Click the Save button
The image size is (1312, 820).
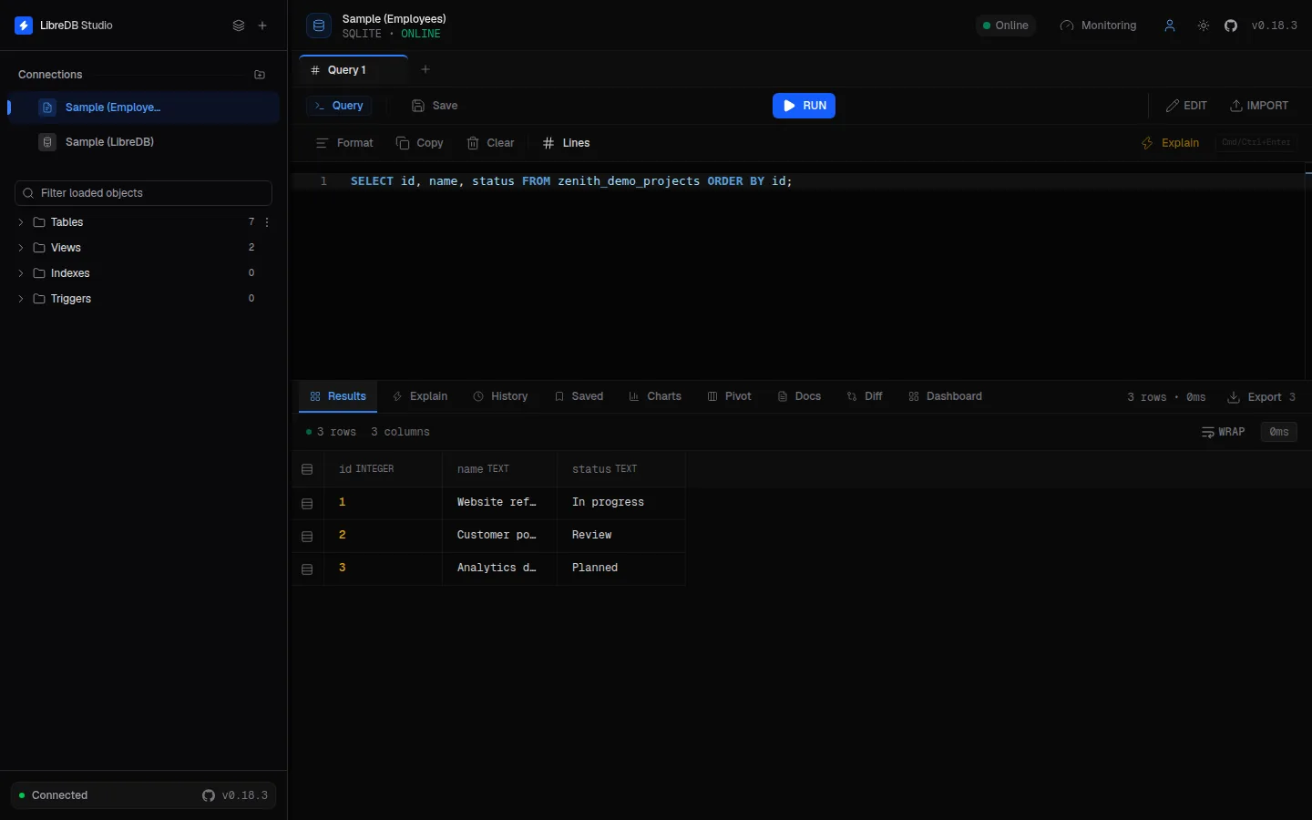pos(435,106)
